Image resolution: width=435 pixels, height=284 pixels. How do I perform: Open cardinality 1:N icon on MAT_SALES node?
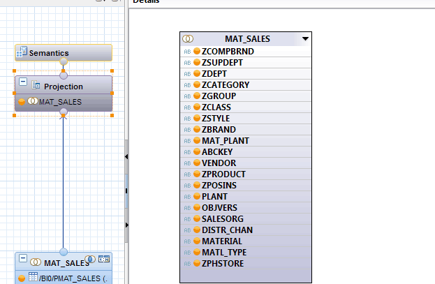tap(104, 259)
